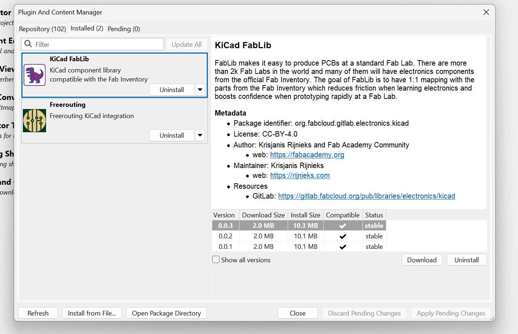Uninstall FabLib via the version panel button
Image resolution: width=518 pixels, height=334 pixels.
click(466, 259)
